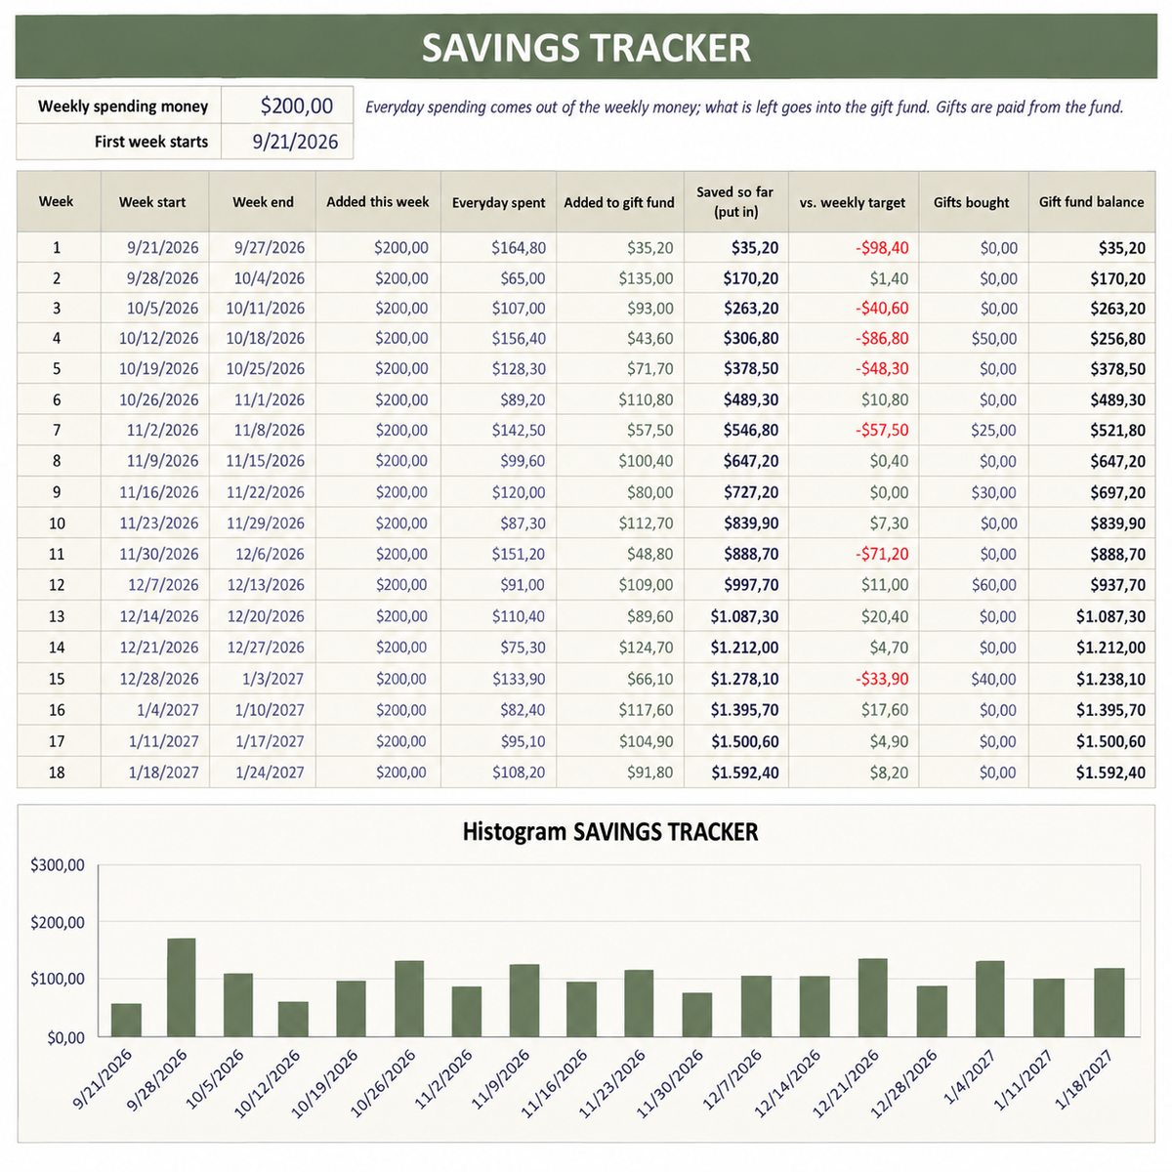1172x1172 pixels.
Task: Select the 9/28/2026 tallest chart bar
Action: [x=182, y=987]
